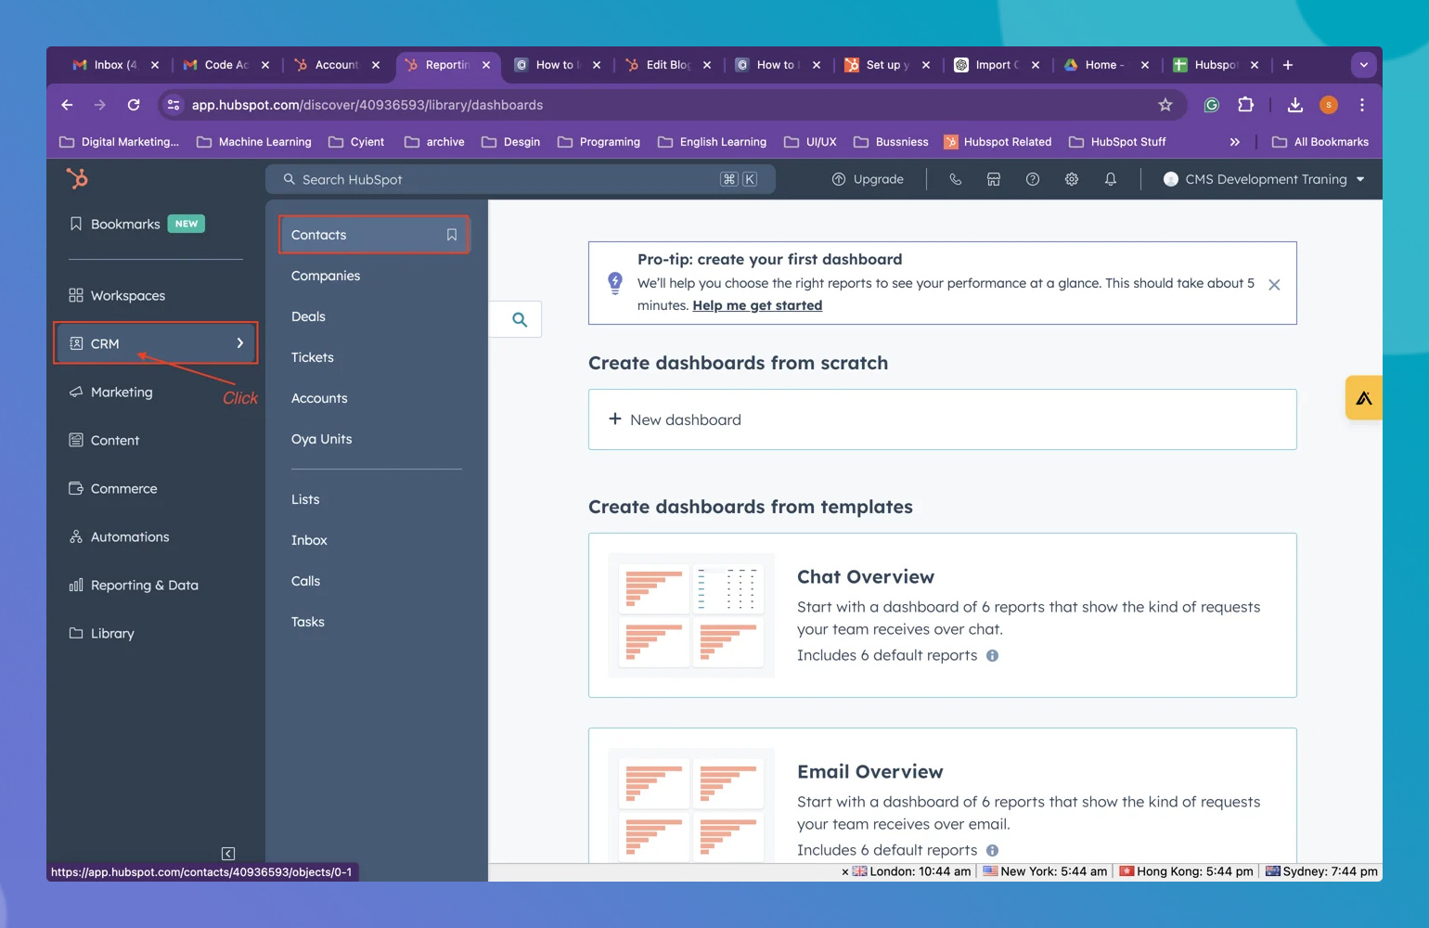This screenshot has width=1429, height=928.
Task: Dismiss the Pro-tip banner
Action: tap(1274, 285)
